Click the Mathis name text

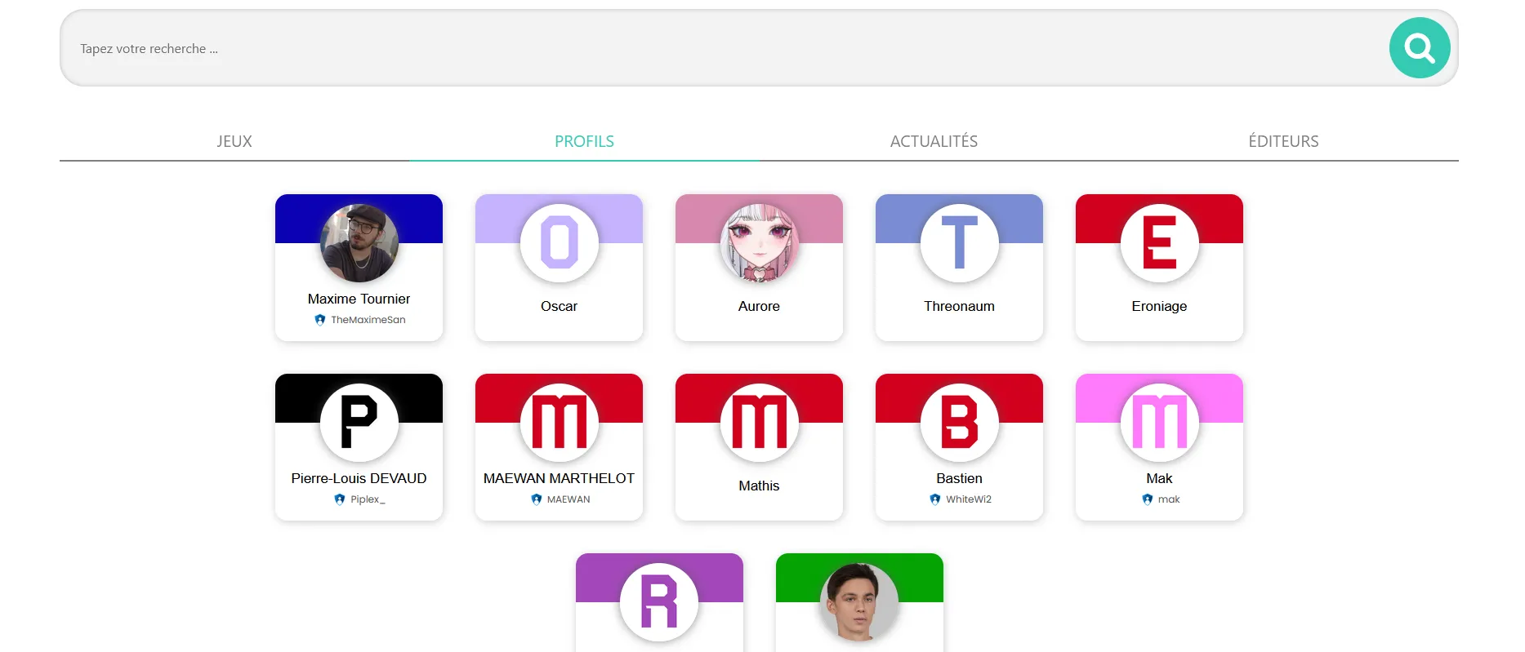(760, 486)
